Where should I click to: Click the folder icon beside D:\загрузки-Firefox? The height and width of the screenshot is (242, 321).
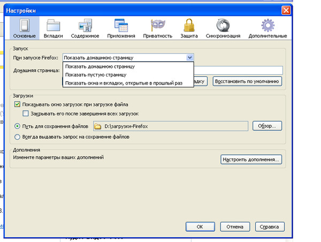[98, 127]
